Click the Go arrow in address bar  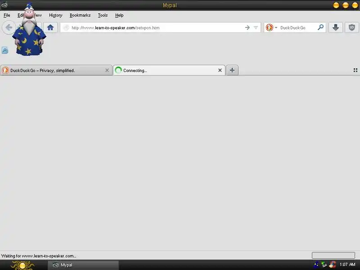click(247, 27)
